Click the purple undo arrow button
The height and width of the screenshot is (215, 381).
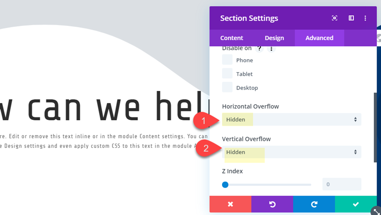272,204
